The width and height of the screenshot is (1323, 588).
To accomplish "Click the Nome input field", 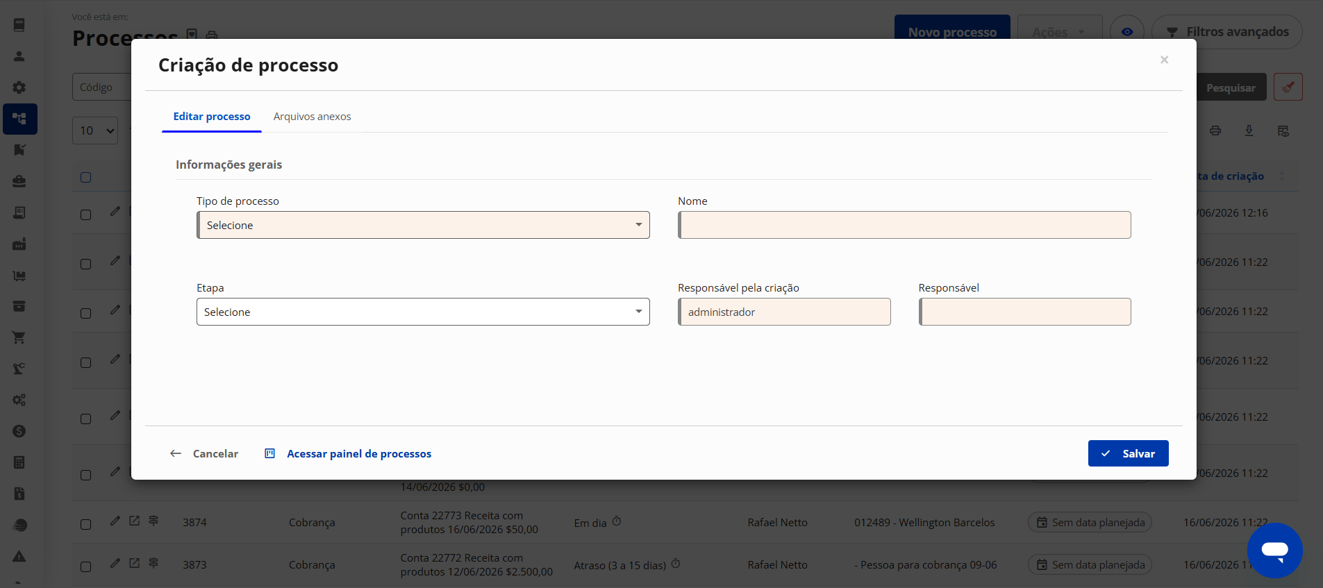I will pyautogui.click(x=904, y=225).
